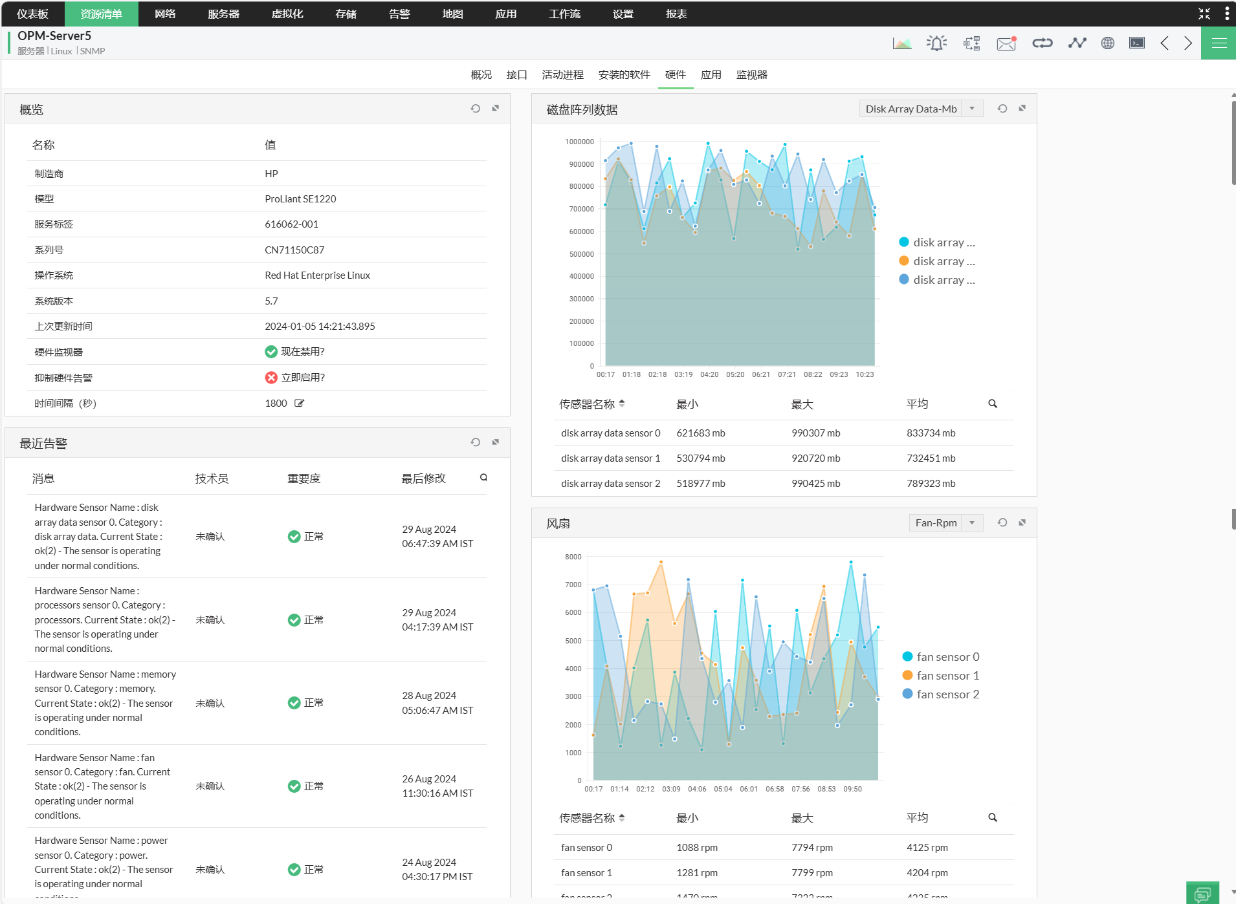Image resolution: width=1236 pixels, height=904 pixels.
Task: Search the 最近告警 alarms table
Action: point(483,478)
